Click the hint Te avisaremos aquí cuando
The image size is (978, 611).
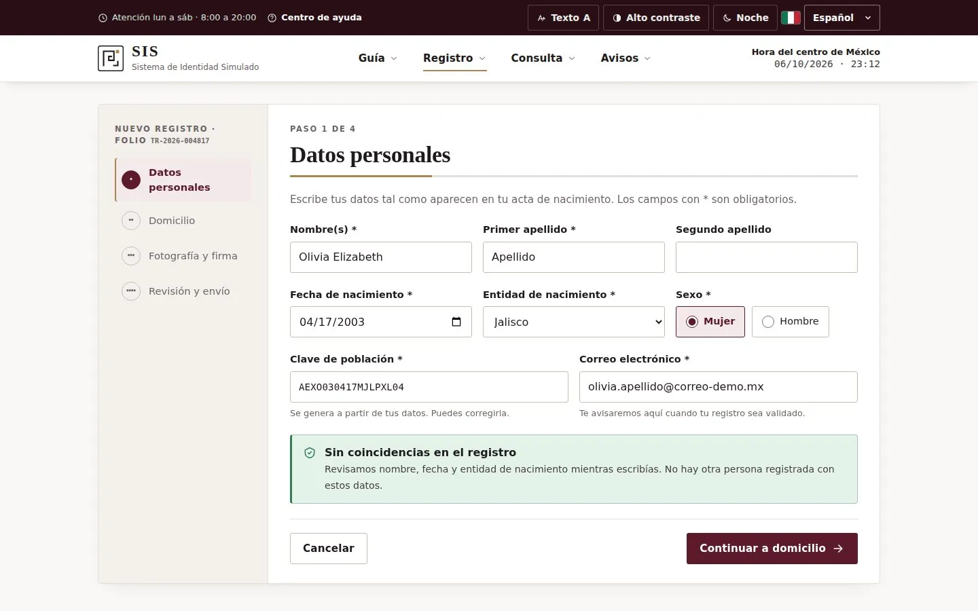tap(692, 413)
